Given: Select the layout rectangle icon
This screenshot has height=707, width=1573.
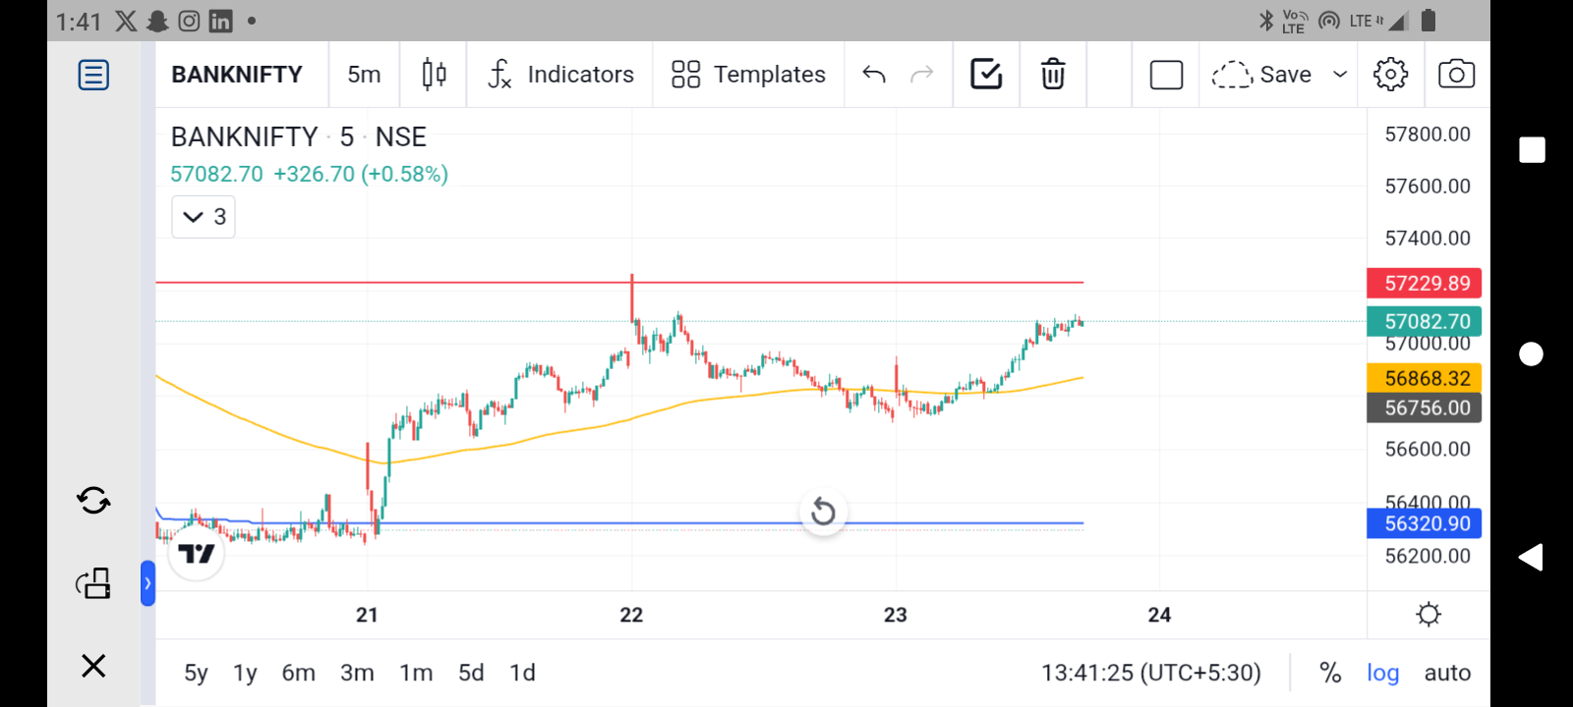Looking at the screenshot, I should pyautogui.click(x=1166, y=75).
